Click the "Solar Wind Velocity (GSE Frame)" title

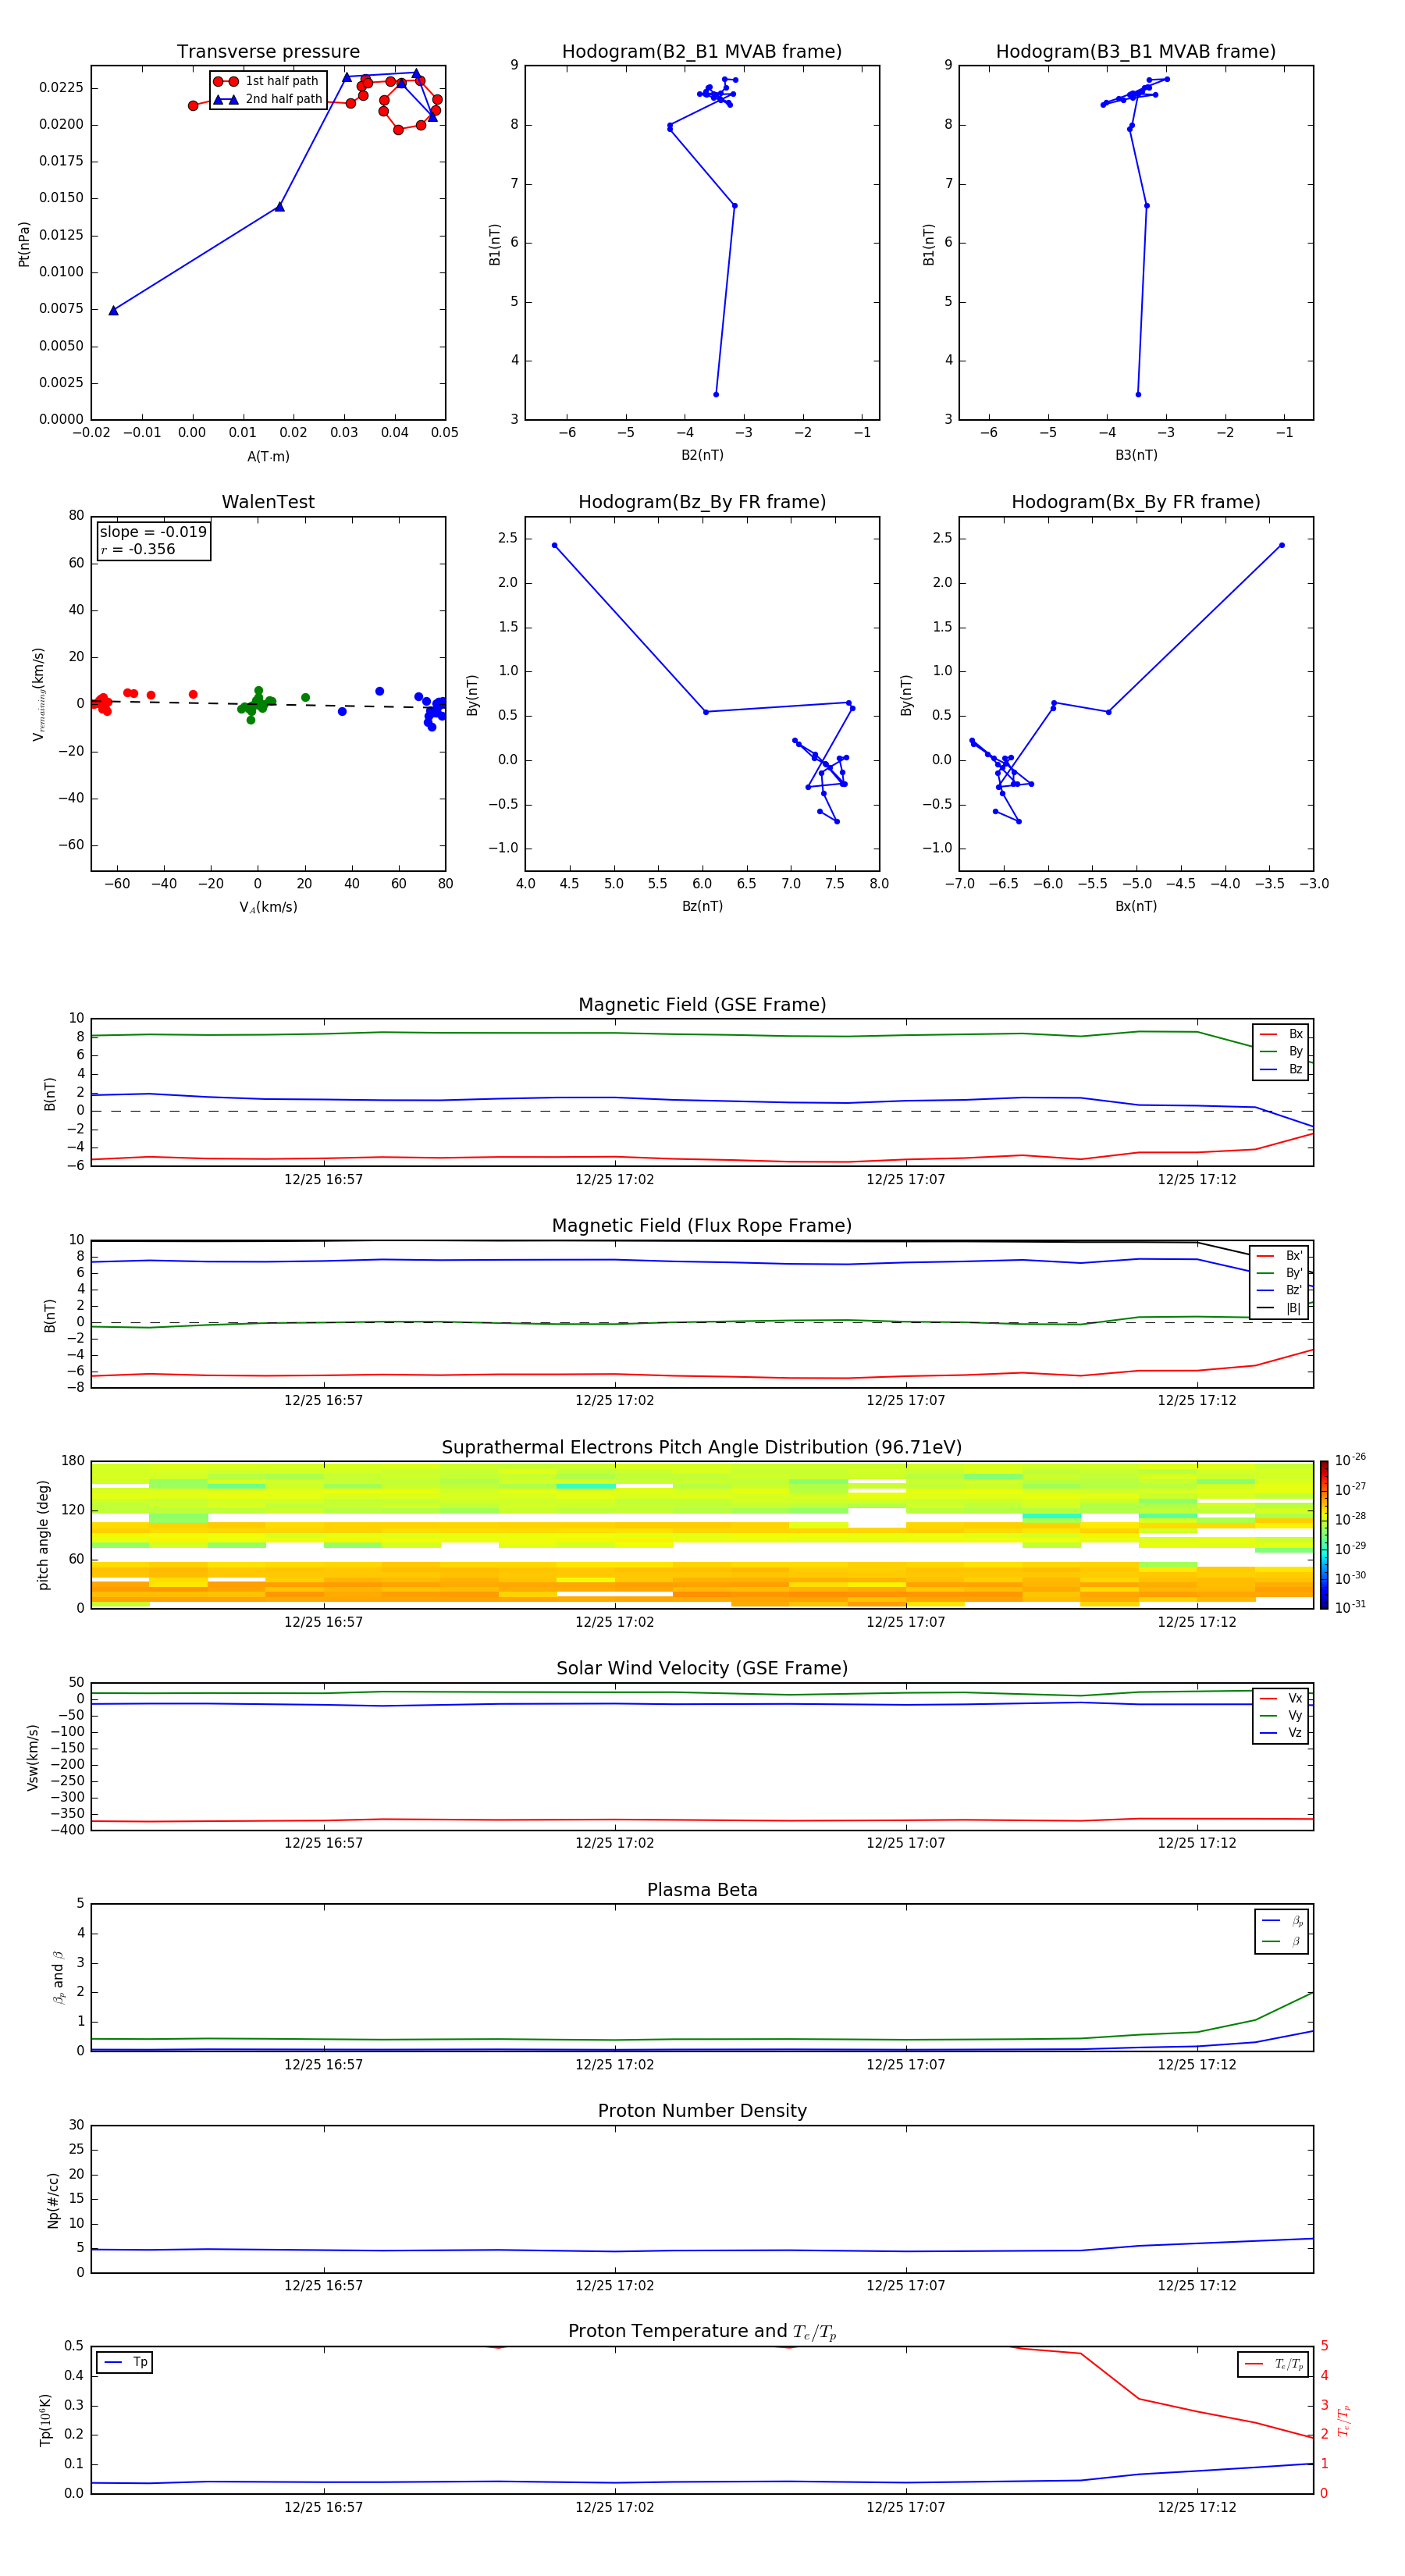702,1669
